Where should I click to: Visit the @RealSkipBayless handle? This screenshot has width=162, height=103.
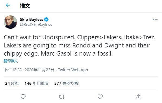pos(36,25)
